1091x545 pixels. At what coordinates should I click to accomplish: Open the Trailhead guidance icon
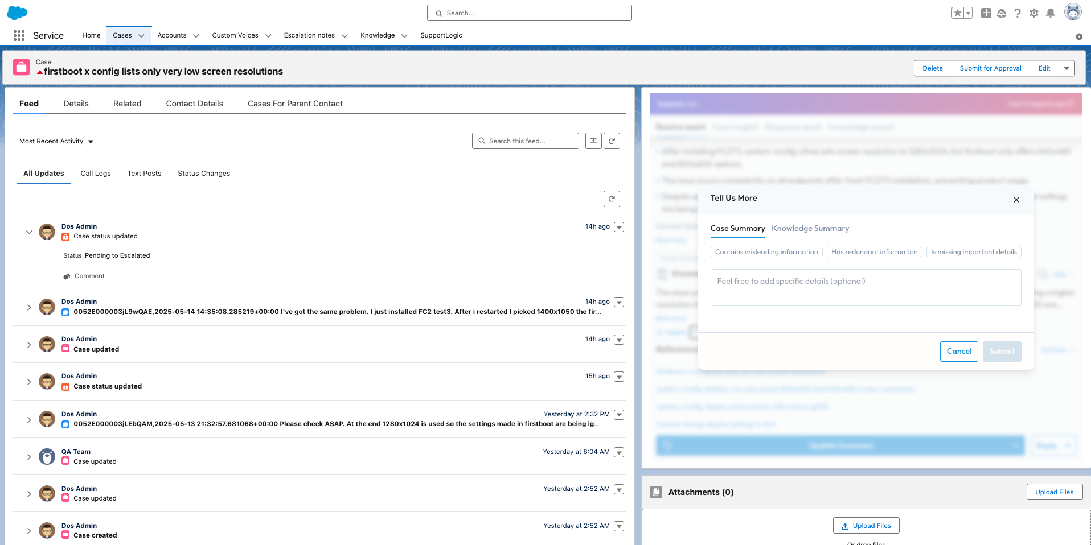click(x=1002, y=13)
